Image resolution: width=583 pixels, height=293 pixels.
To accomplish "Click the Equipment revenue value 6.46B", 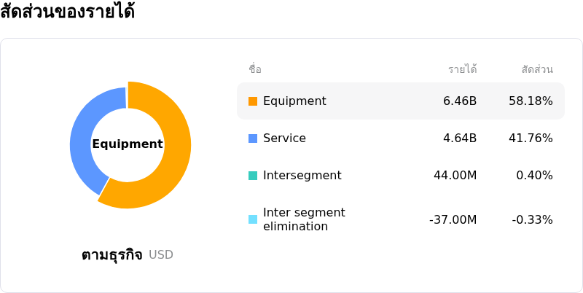I will (x=460, y=101).
